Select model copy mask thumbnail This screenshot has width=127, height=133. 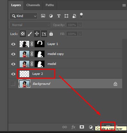[40, 54]
